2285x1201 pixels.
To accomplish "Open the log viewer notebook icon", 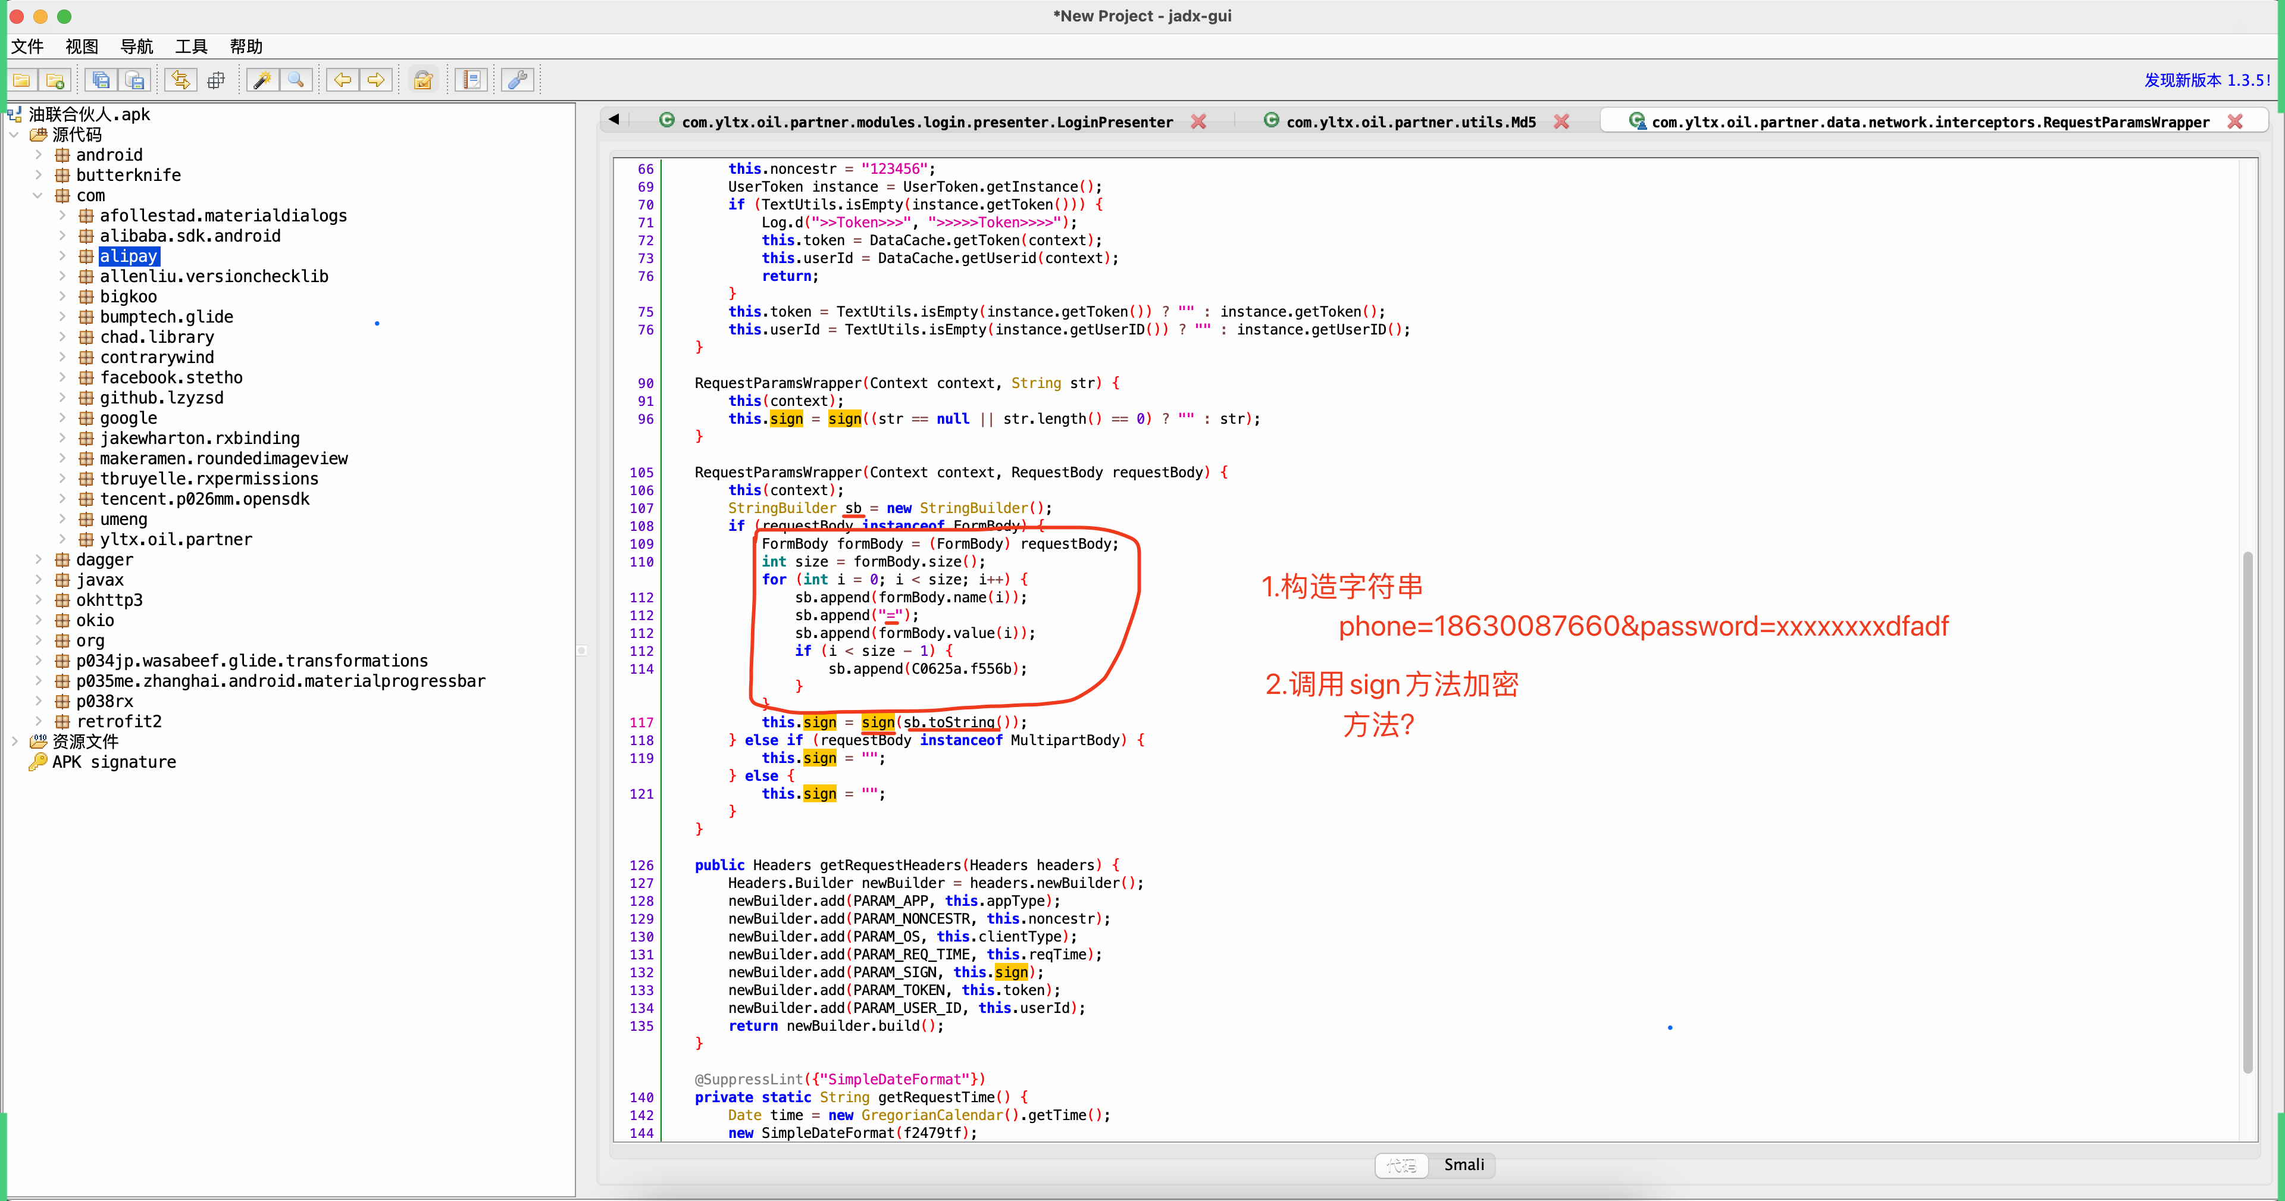I will click(471, 79).
